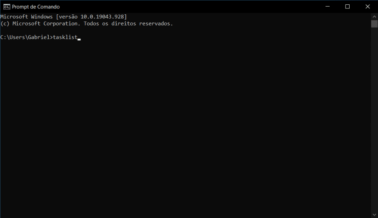Viewport: 378px width, 218px height.
Task: Open the Command Prompt system menu icon
Action: [7, 7]
